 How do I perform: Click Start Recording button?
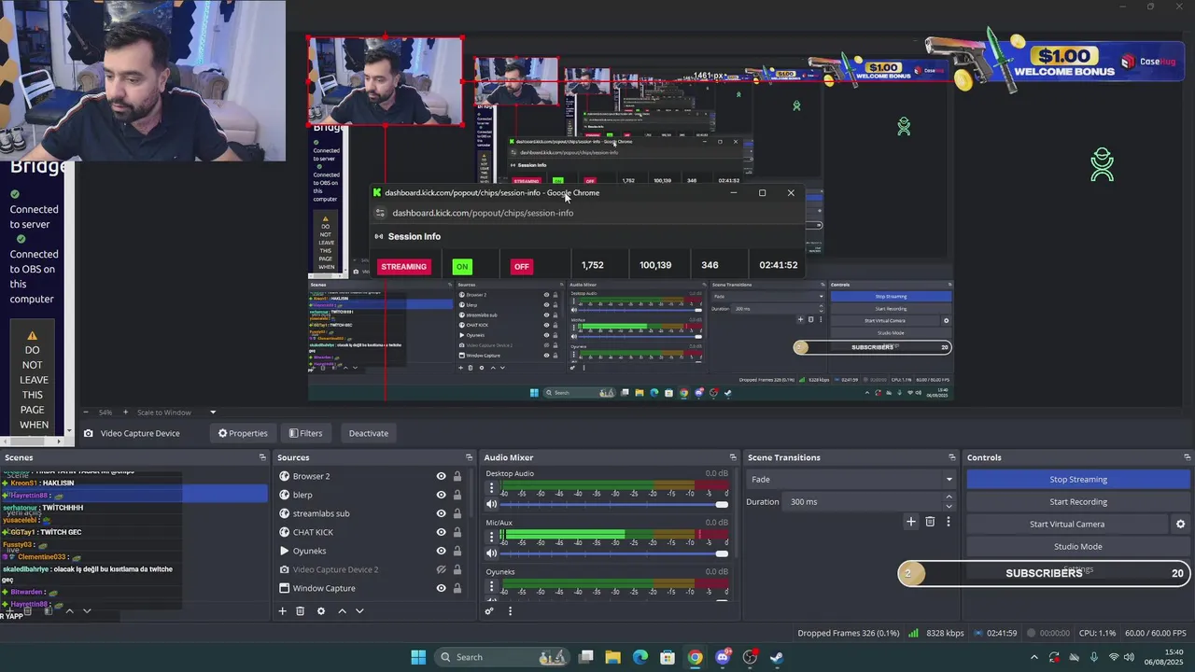click(x=1078, y=502)
